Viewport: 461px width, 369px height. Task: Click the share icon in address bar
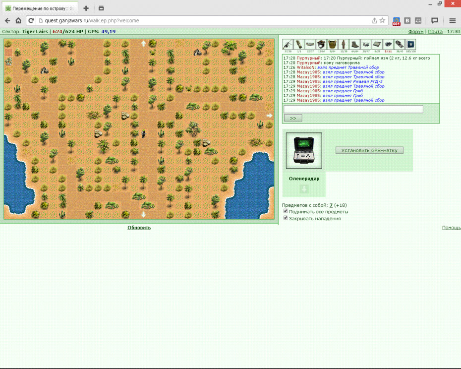pyautogui.click(x=374, y=21)
